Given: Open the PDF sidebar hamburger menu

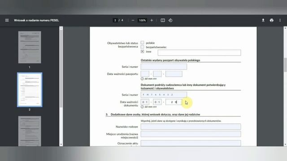Looking at the screenshot, I should pyautogui.click(x=7, y=20).
